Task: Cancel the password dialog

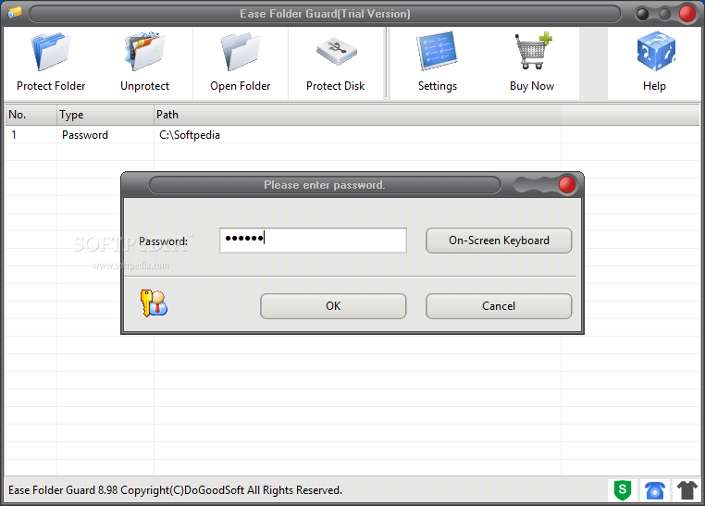Action: pyautogui.click(x=499, y=306)
